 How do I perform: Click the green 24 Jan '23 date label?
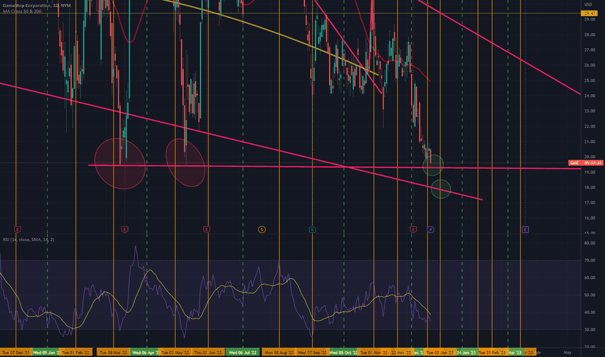pyautogui.click(x=466, y=352)
